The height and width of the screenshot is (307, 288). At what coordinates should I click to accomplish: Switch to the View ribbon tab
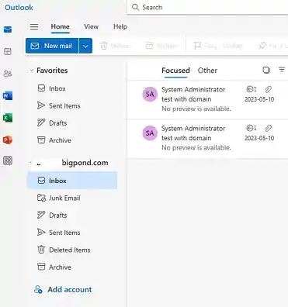pos(91,26)
